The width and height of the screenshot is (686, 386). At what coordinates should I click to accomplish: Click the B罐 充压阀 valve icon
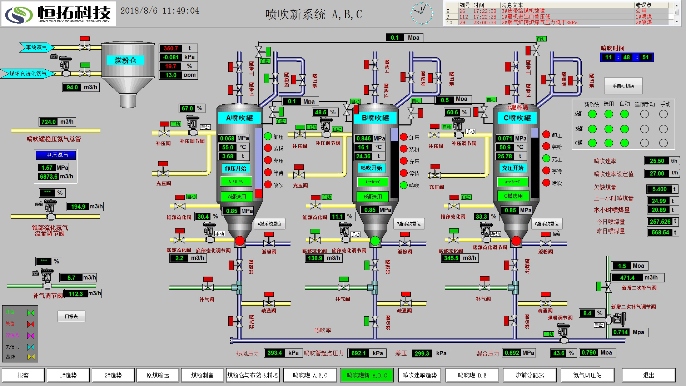coord(299,172)
